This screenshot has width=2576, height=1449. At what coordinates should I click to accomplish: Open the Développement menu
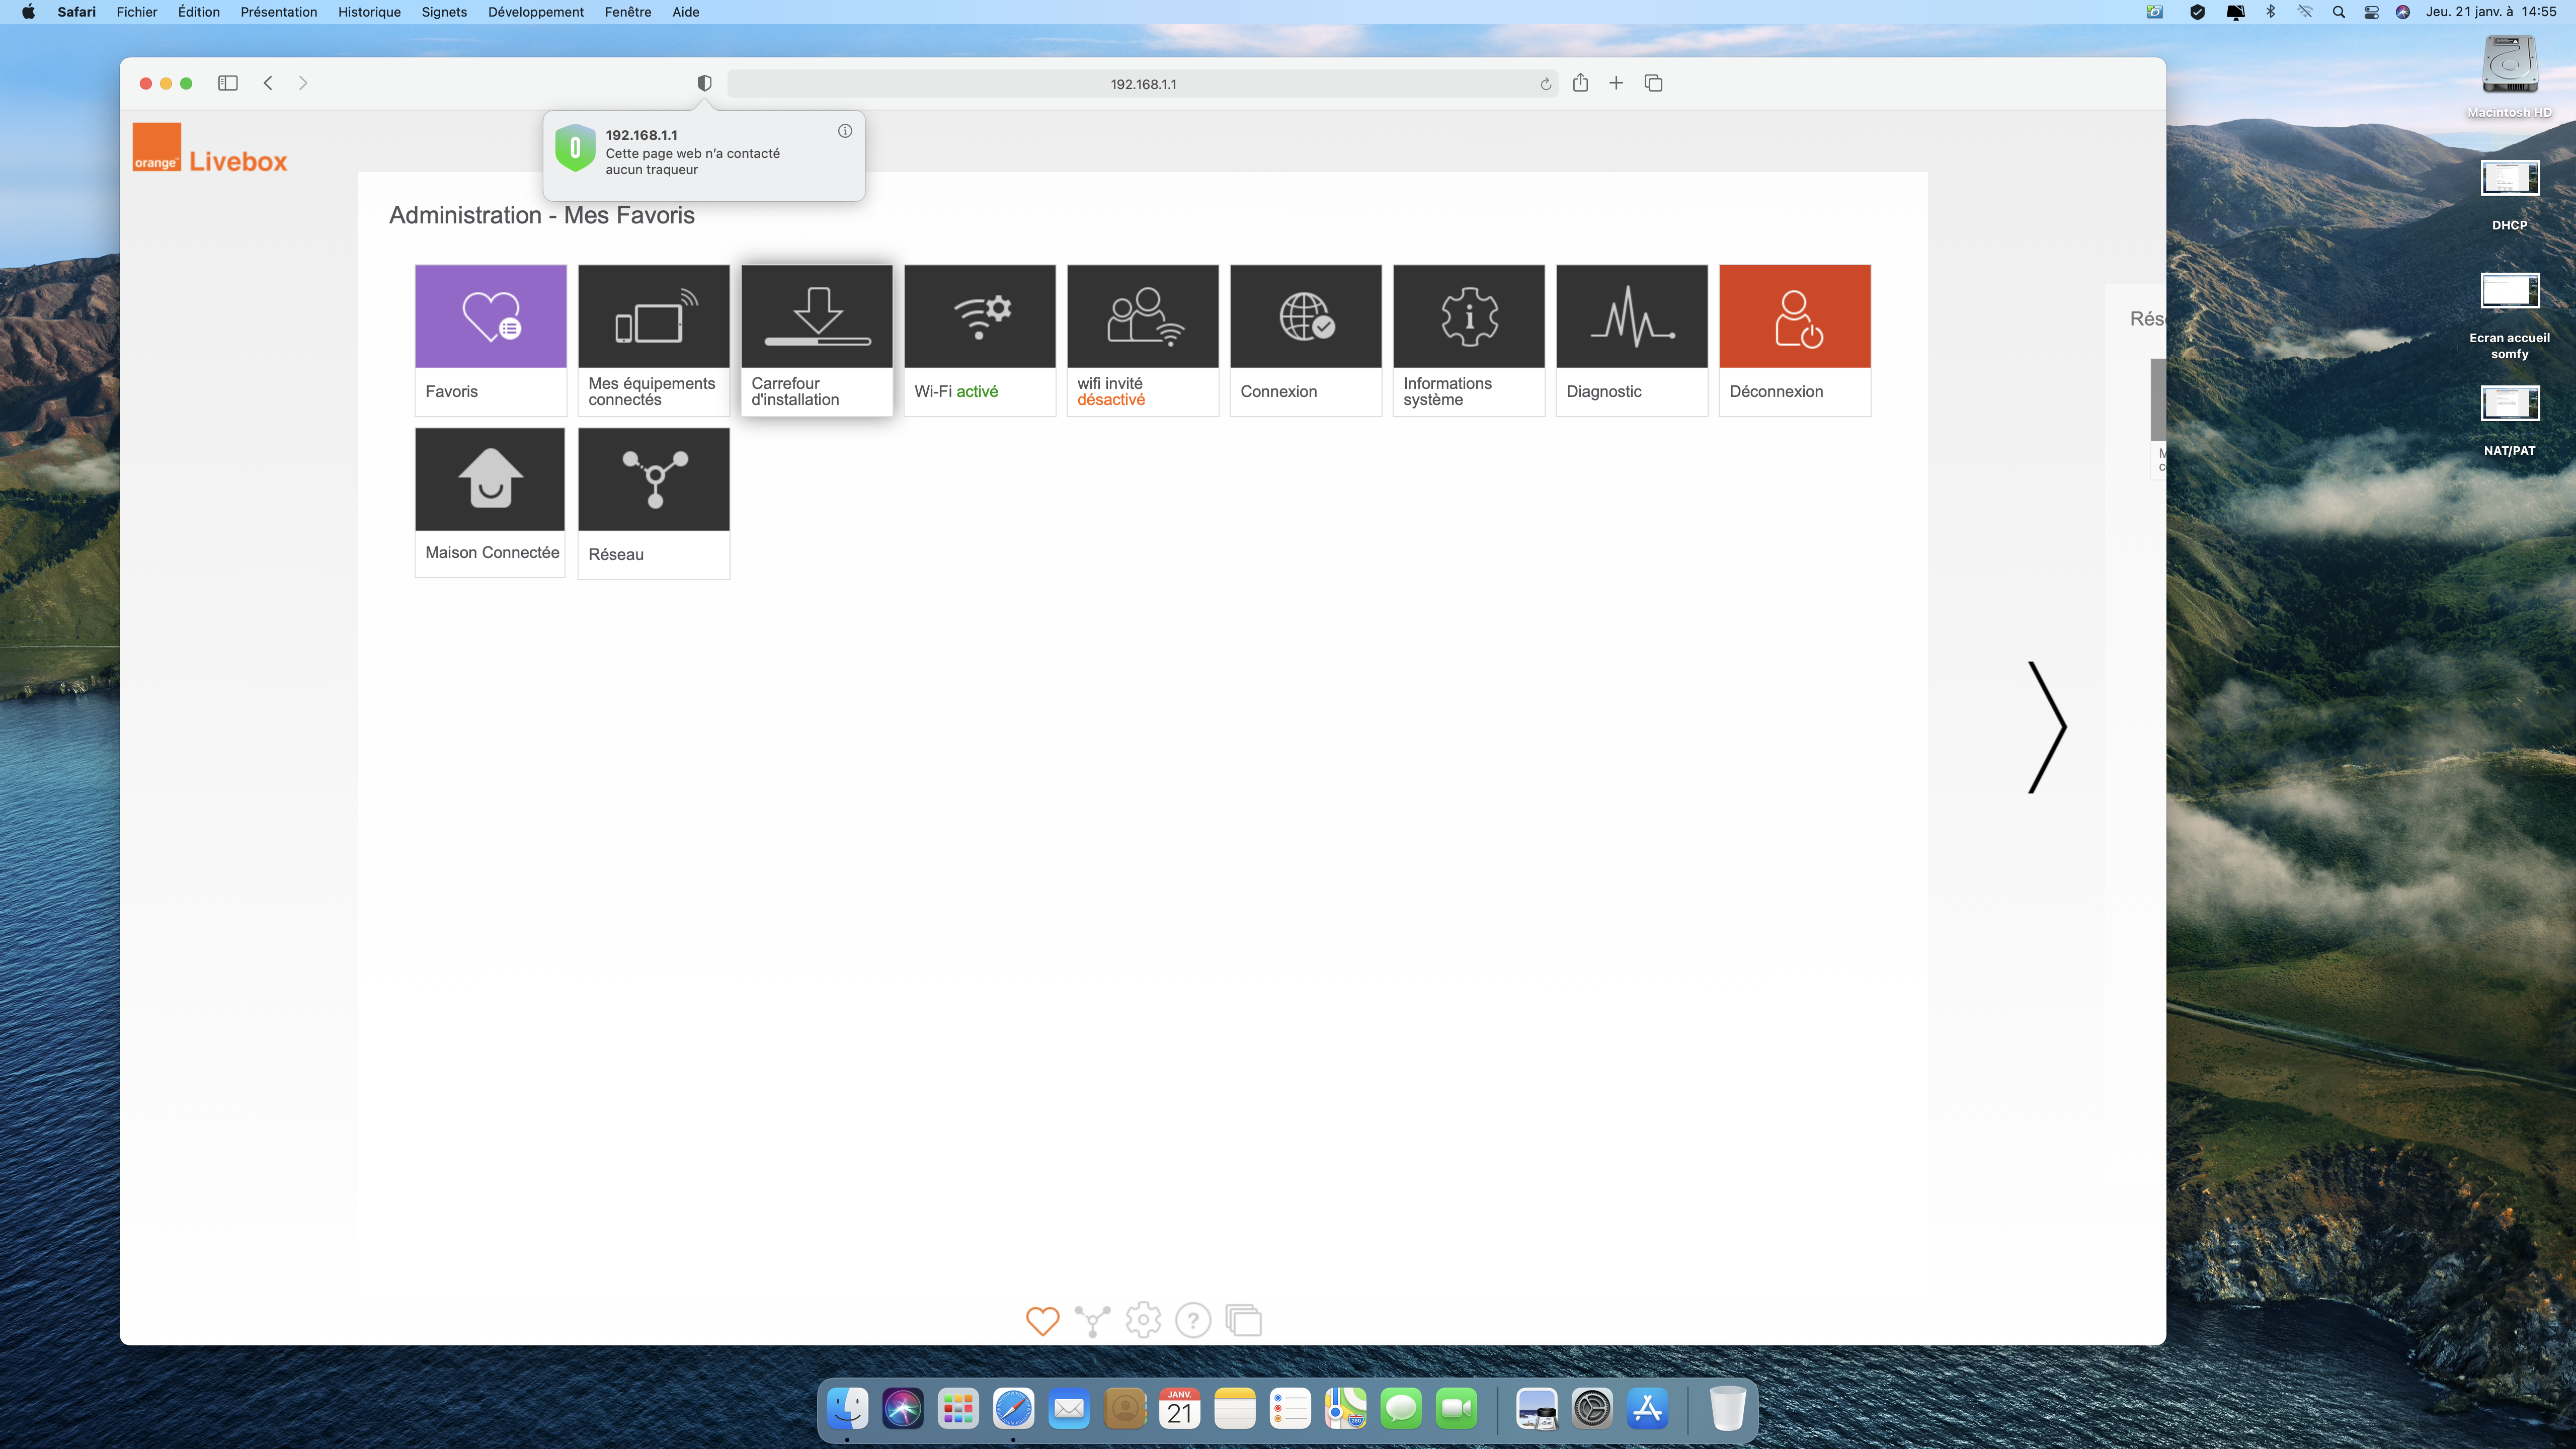click(536, 12)
